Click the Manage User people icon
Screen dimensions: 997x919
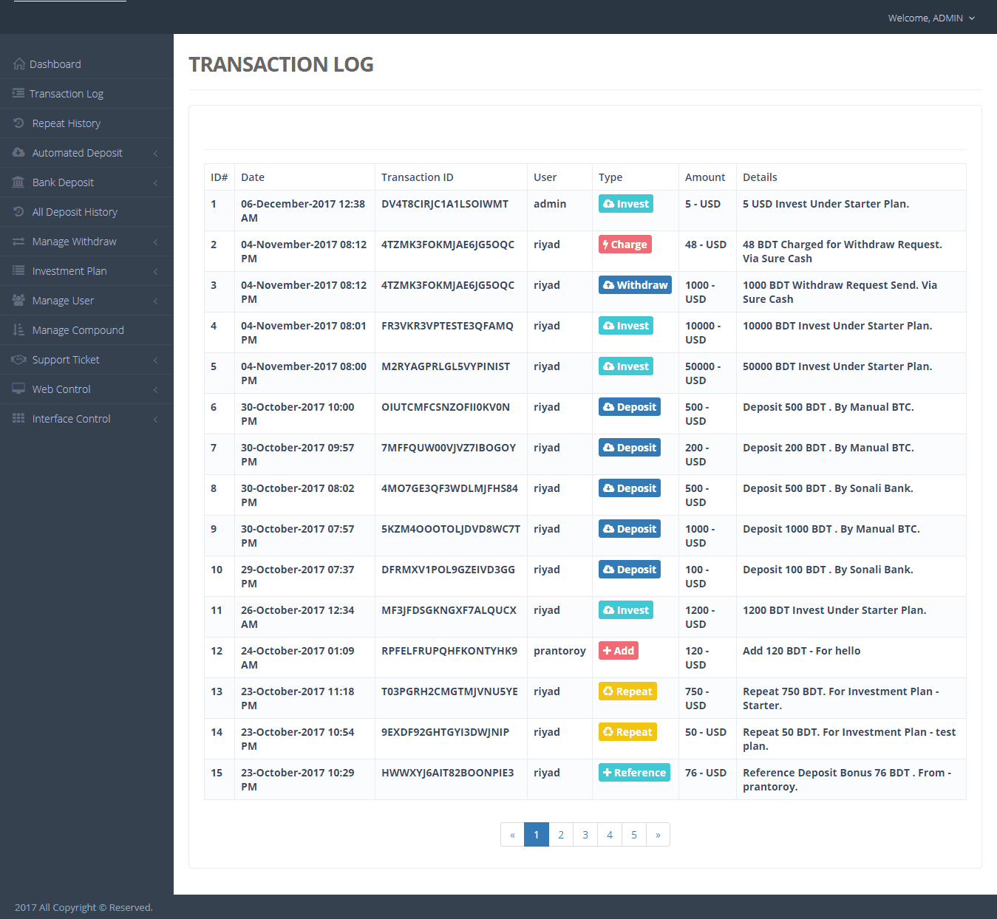[x=18, y=301]
